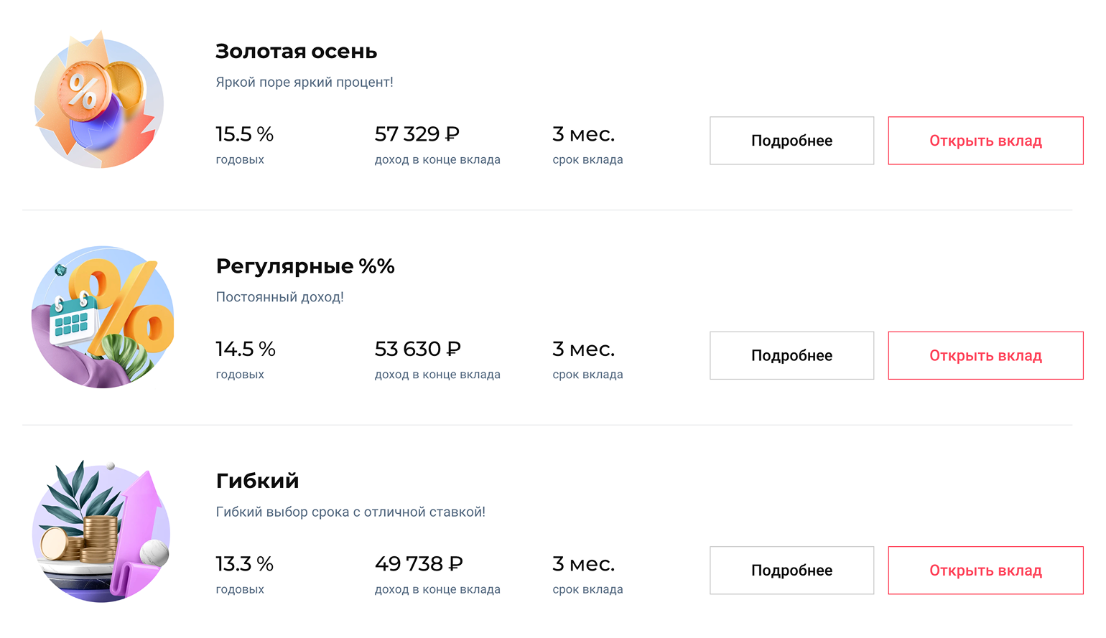This screenshot has width=1106, height=638.
Task: Click Гибкий выбор срока description text
Action: click(x=350, y=512)
